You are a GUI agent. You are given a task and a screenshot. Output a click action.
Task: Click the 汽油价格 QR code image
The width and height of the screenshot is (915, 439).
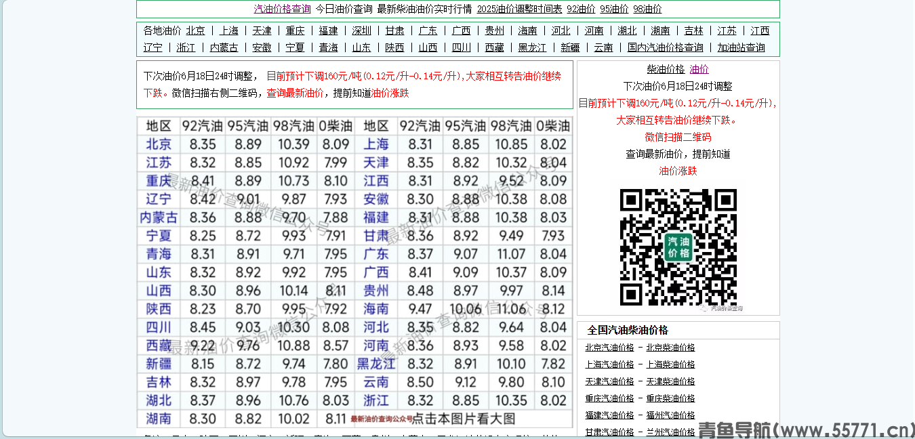[678, 247]
